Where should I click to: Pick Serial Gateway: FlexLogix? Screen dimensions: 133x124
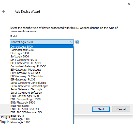click(42, 89)
